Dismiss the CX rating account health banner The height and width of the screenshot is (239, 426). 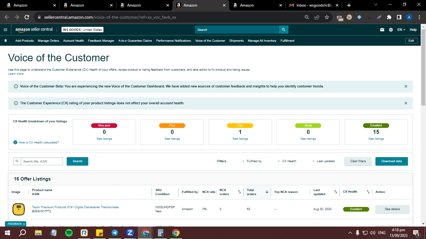(x=406, y=103)
